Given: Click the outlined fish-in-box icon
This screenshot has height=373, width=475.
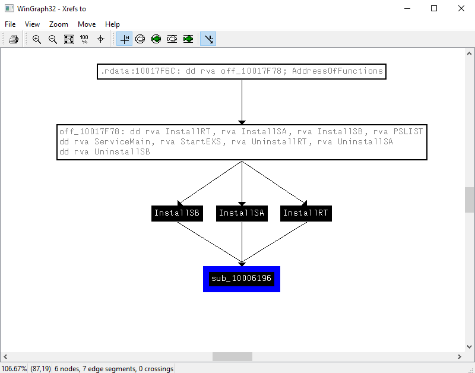Looking at the screenshot, I should (x=172, y=39).
